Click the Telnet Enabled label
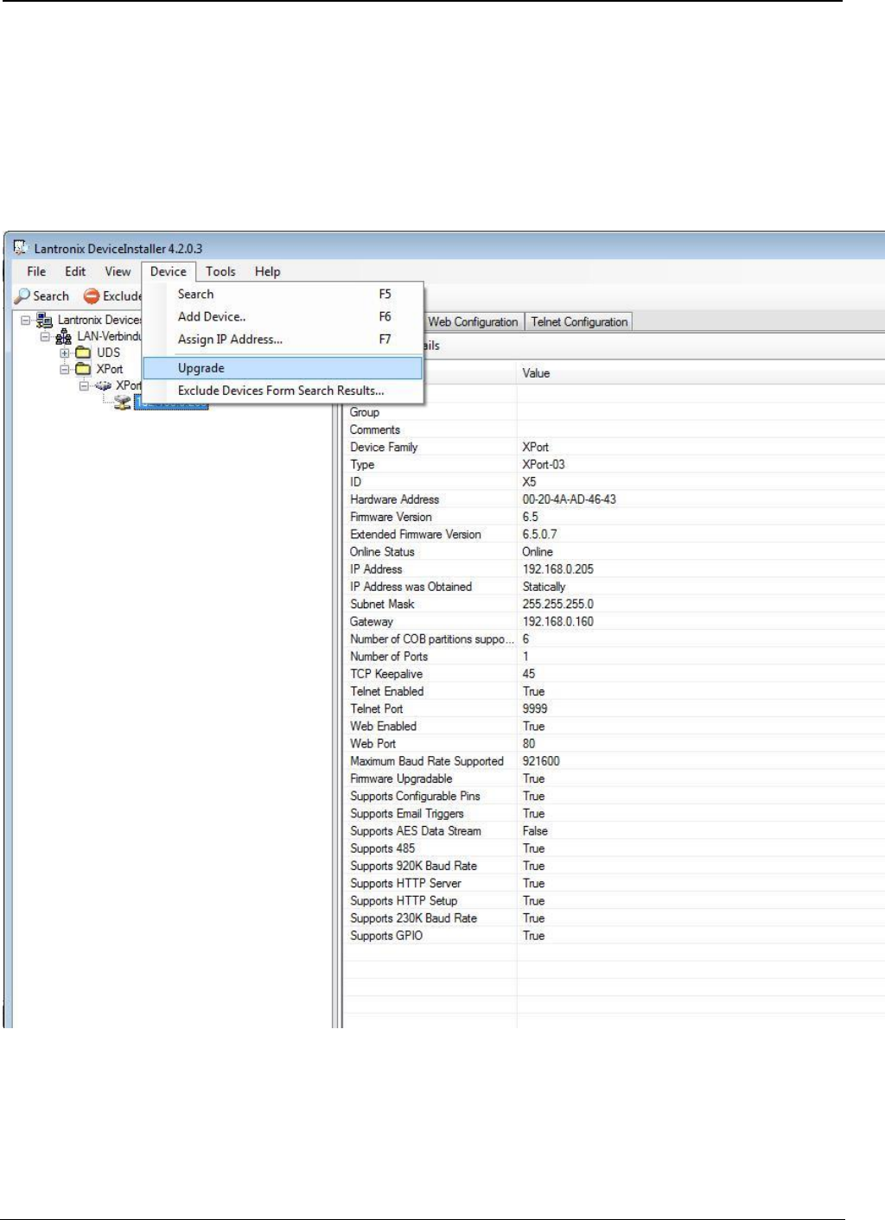Viewport: 885px width, 1220px height. click(387, 691)
